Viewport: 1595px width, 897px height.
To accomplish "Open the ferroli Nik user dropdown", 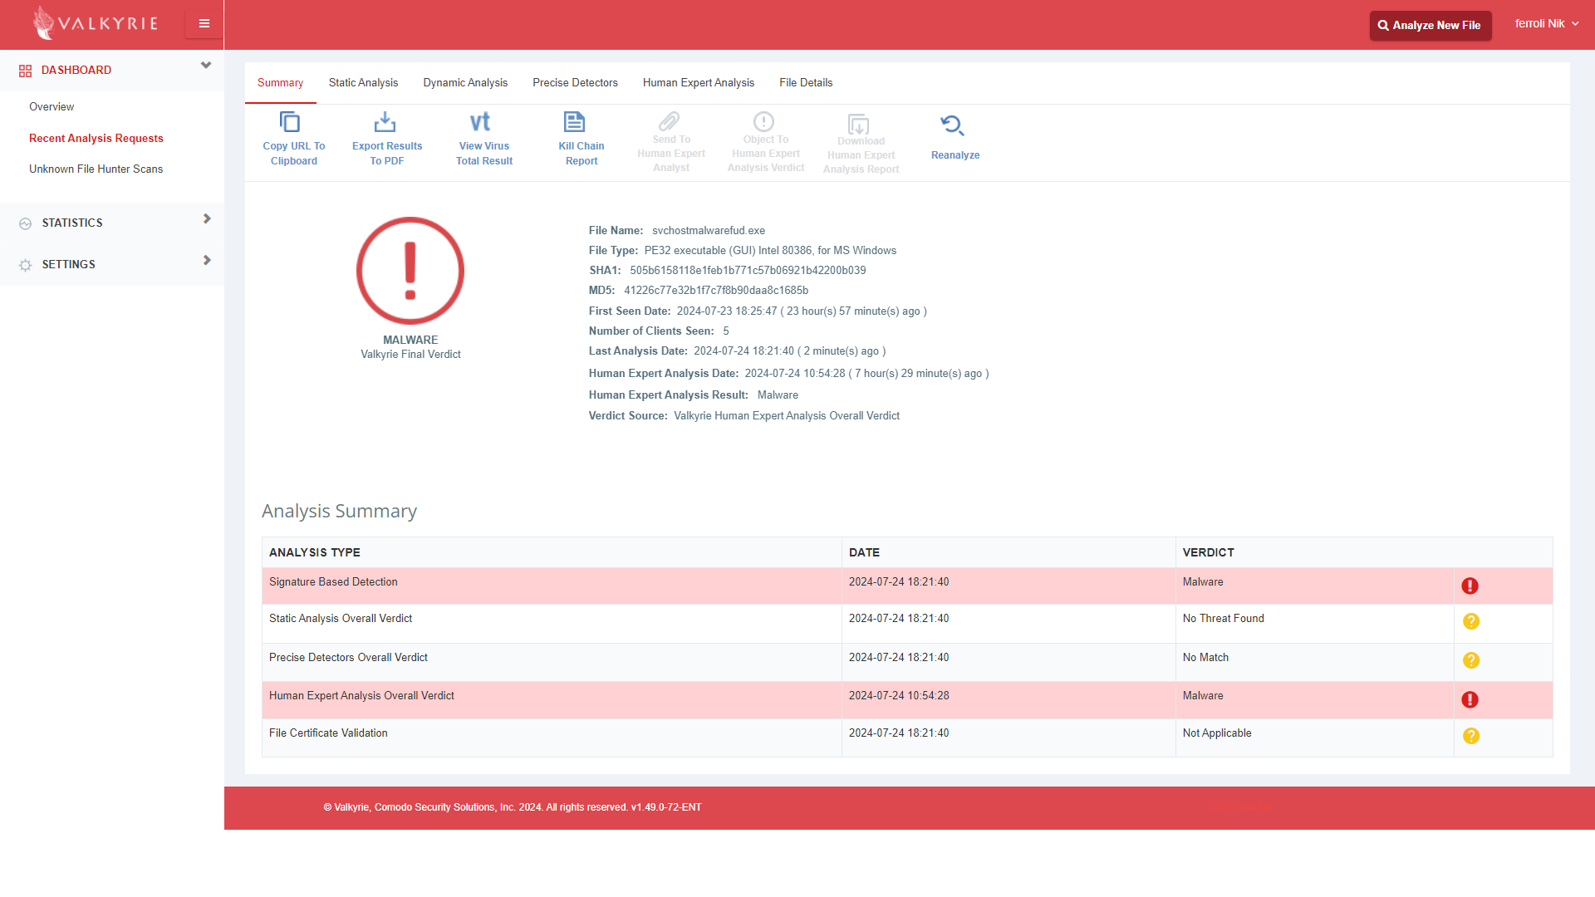I will [1546, 24].
